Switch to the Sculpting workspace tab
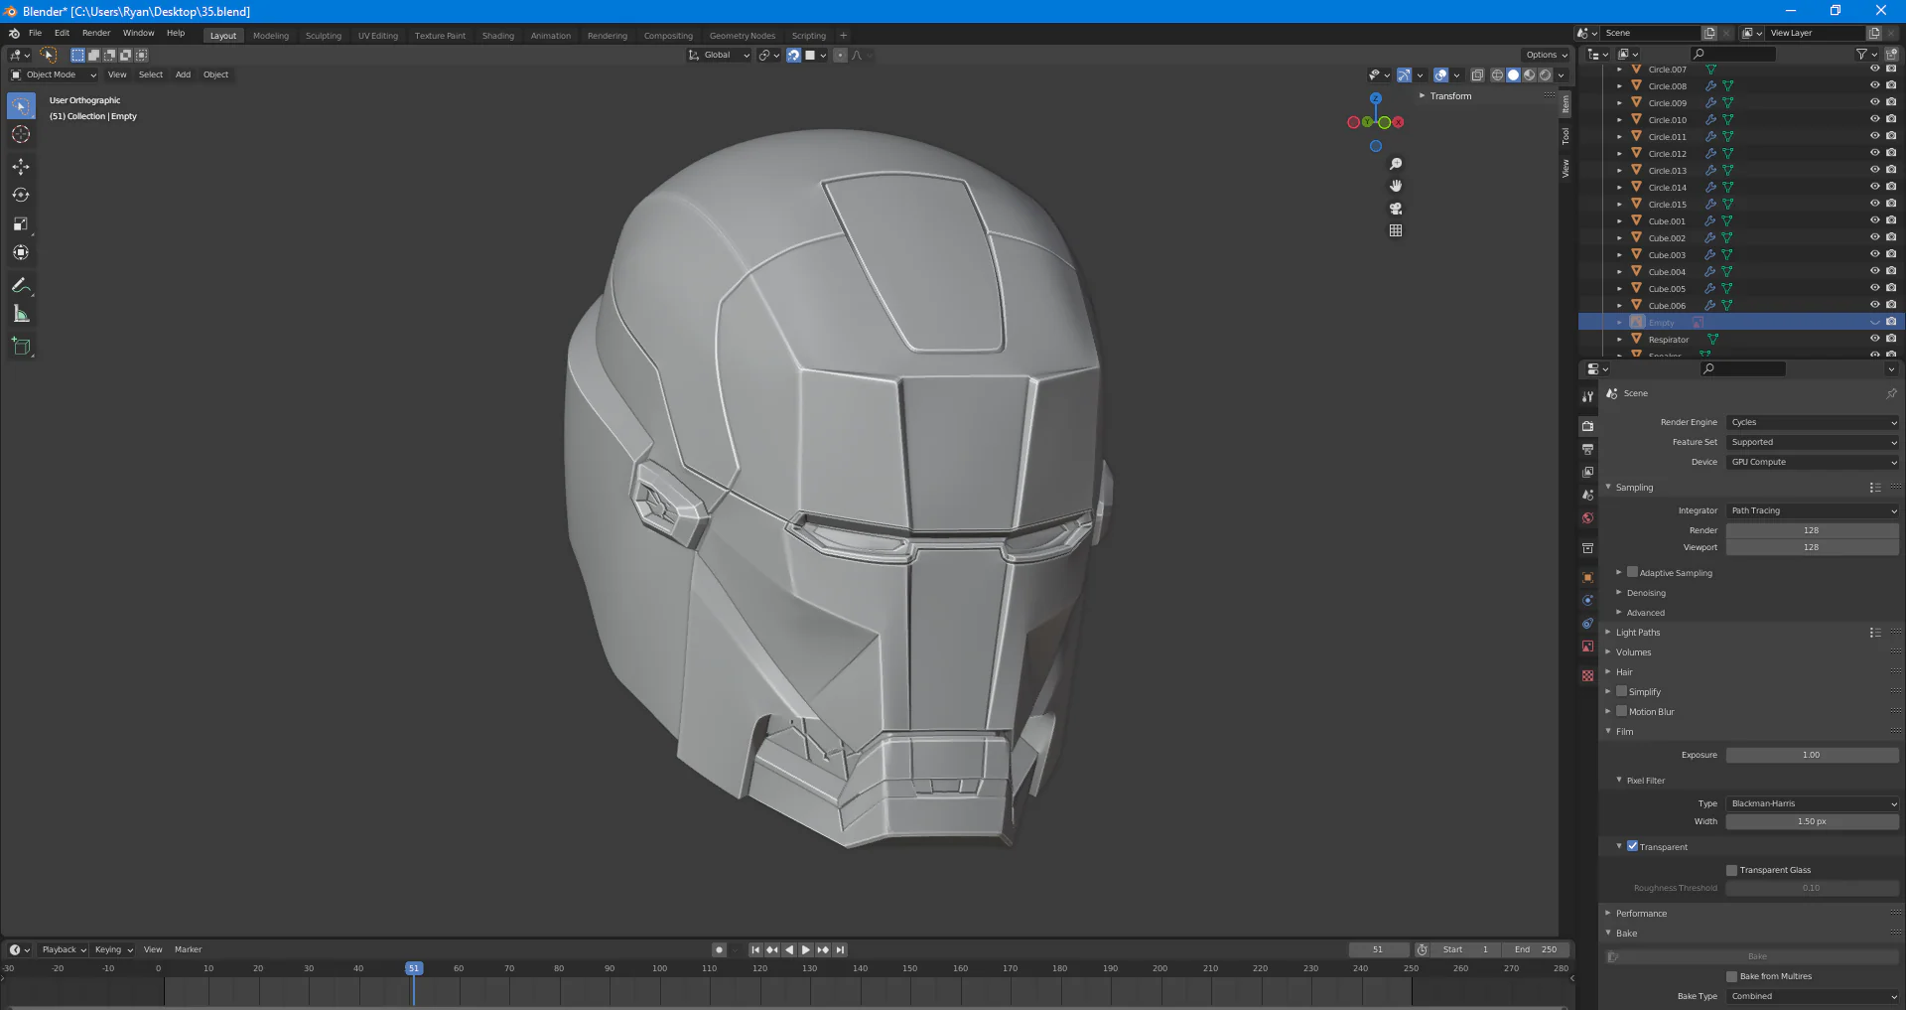Viewport: 1906px width, 1010px height. click(323, 36)
